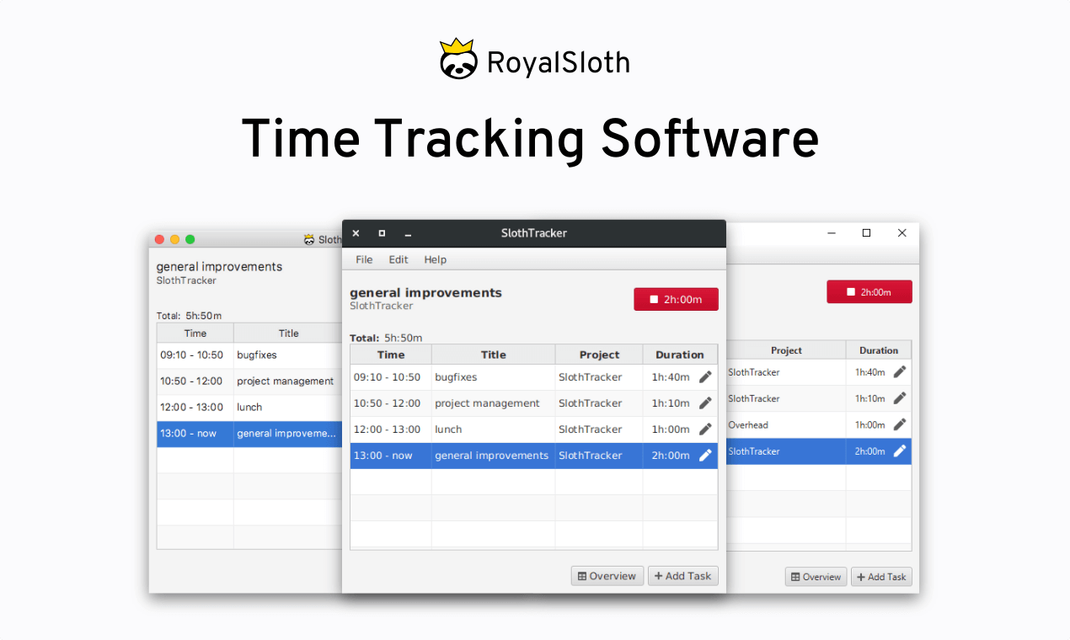The image size is (1070, 640).
Task: Open the Edit menu
Action: point(399,259)
